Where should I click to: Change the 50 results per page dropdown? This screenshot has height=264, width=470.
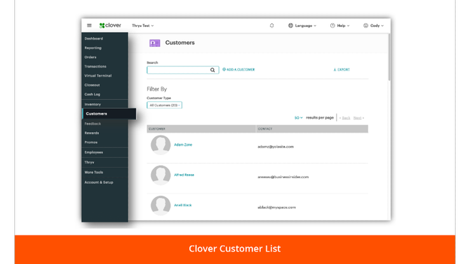pyautogui.click(x=298, y=118)
